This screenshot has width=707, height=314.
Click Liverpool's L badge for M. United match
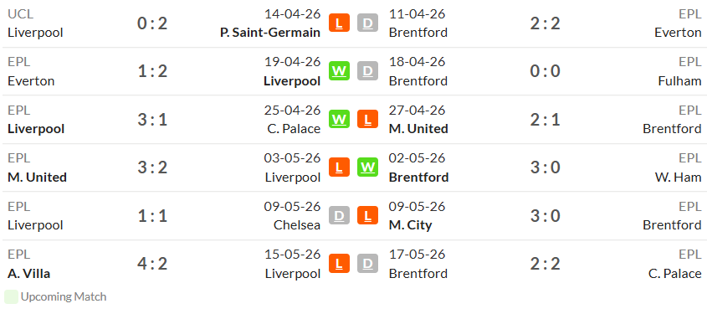coord(339,167)
